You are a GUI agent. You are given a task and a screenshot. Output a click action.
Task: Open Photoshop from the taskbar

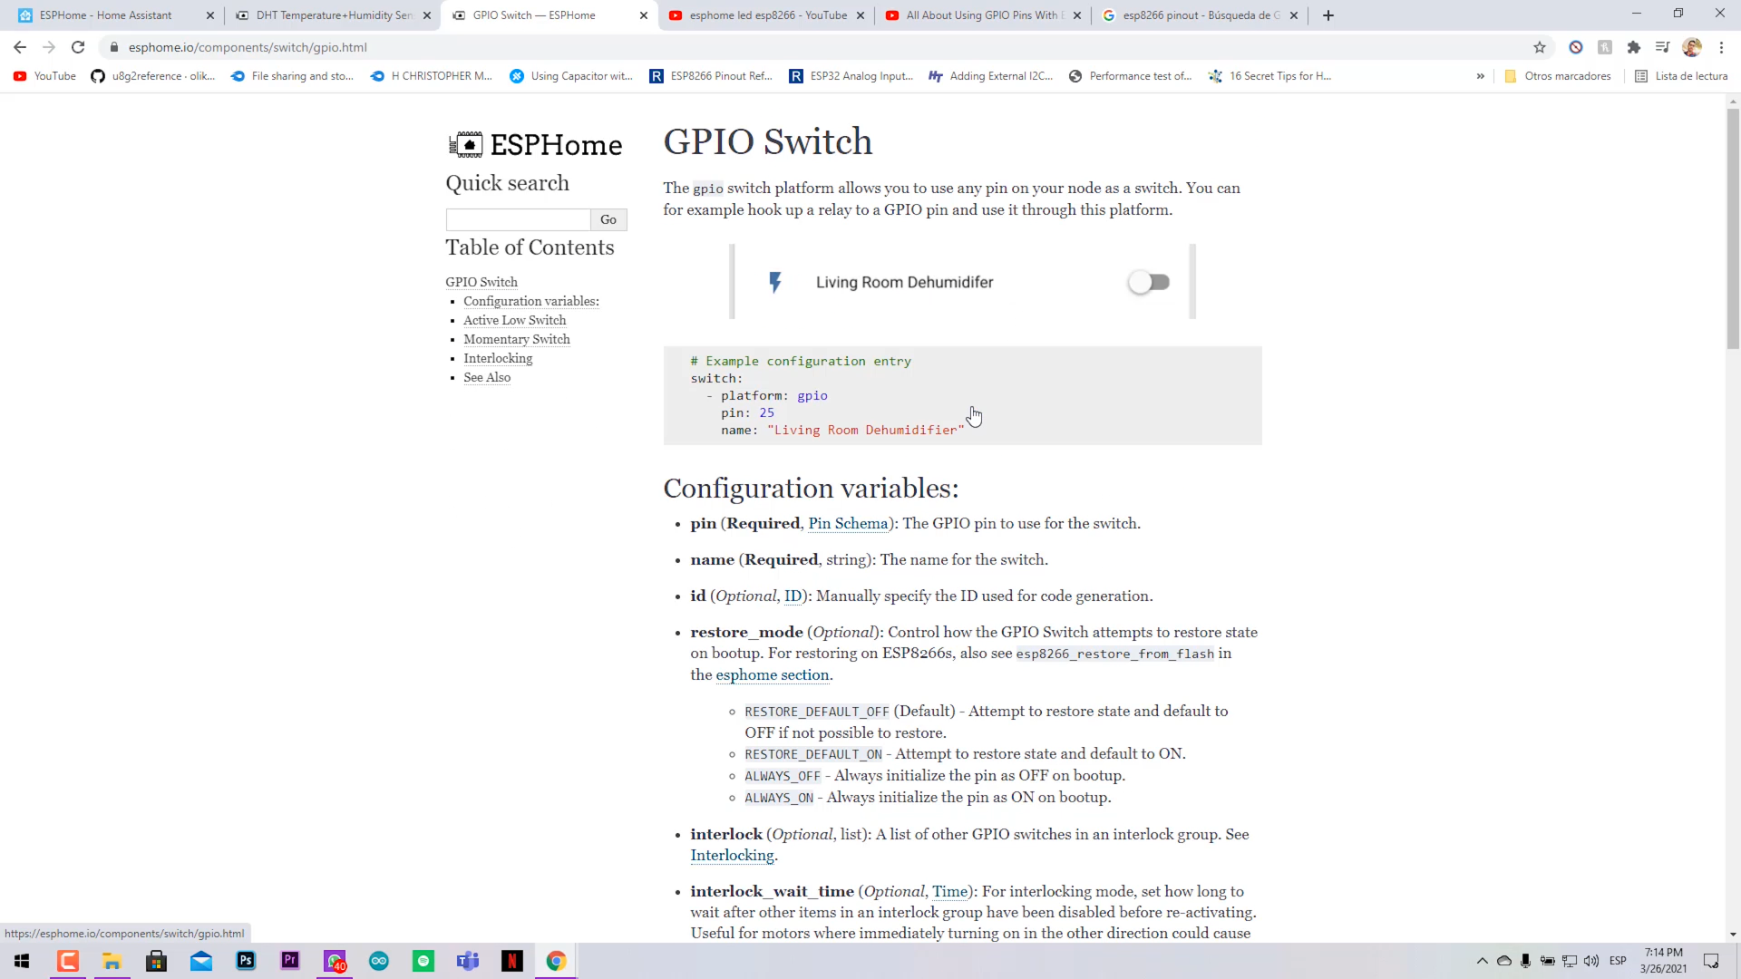click(x=246, y=961)
